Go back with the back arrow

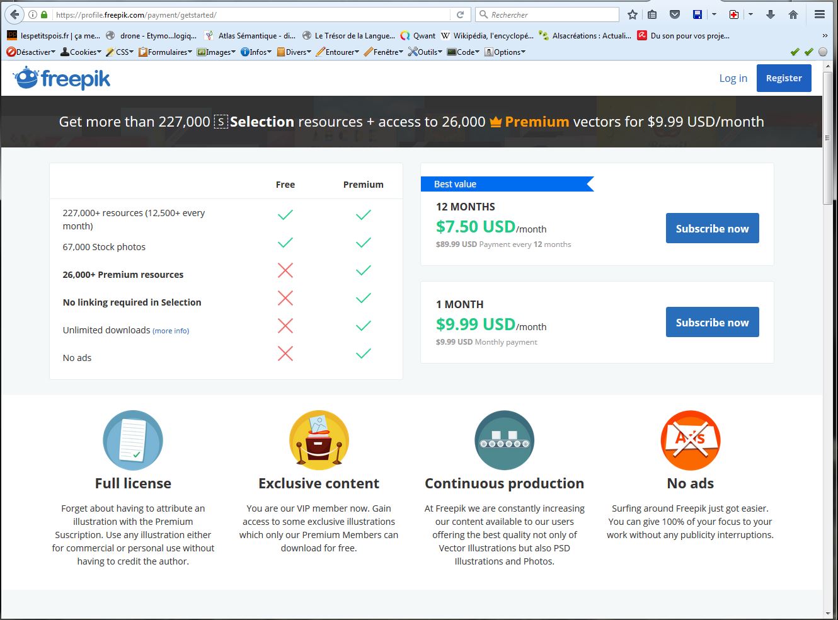pos(14,14)
